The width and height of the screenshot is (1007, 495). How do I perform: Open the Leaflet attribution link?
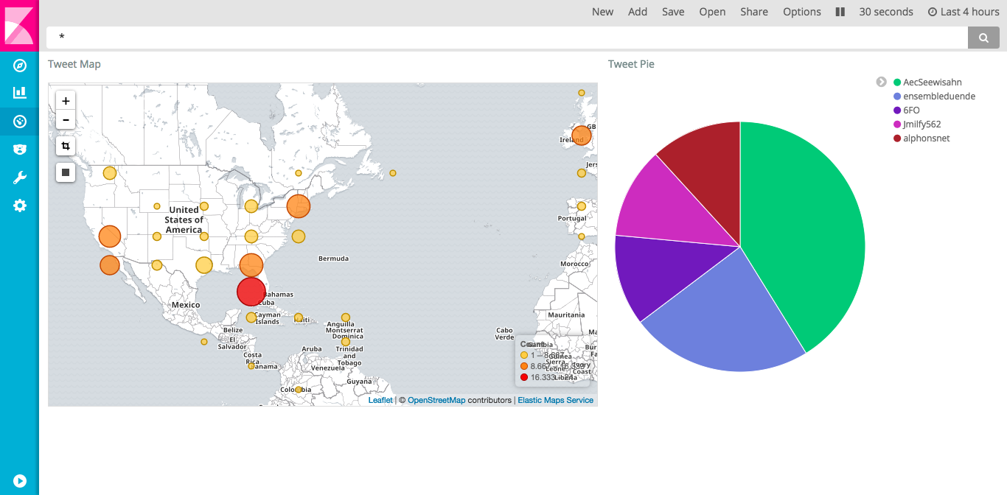[380, 400]
